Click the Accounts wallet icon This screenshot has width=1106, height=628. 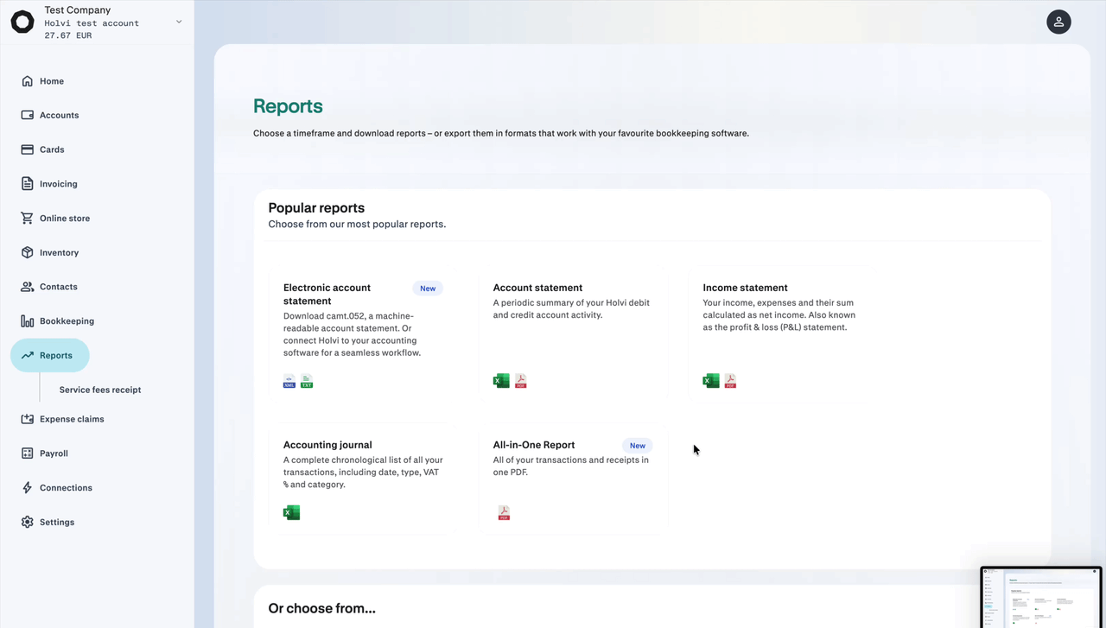pos(27,115)
